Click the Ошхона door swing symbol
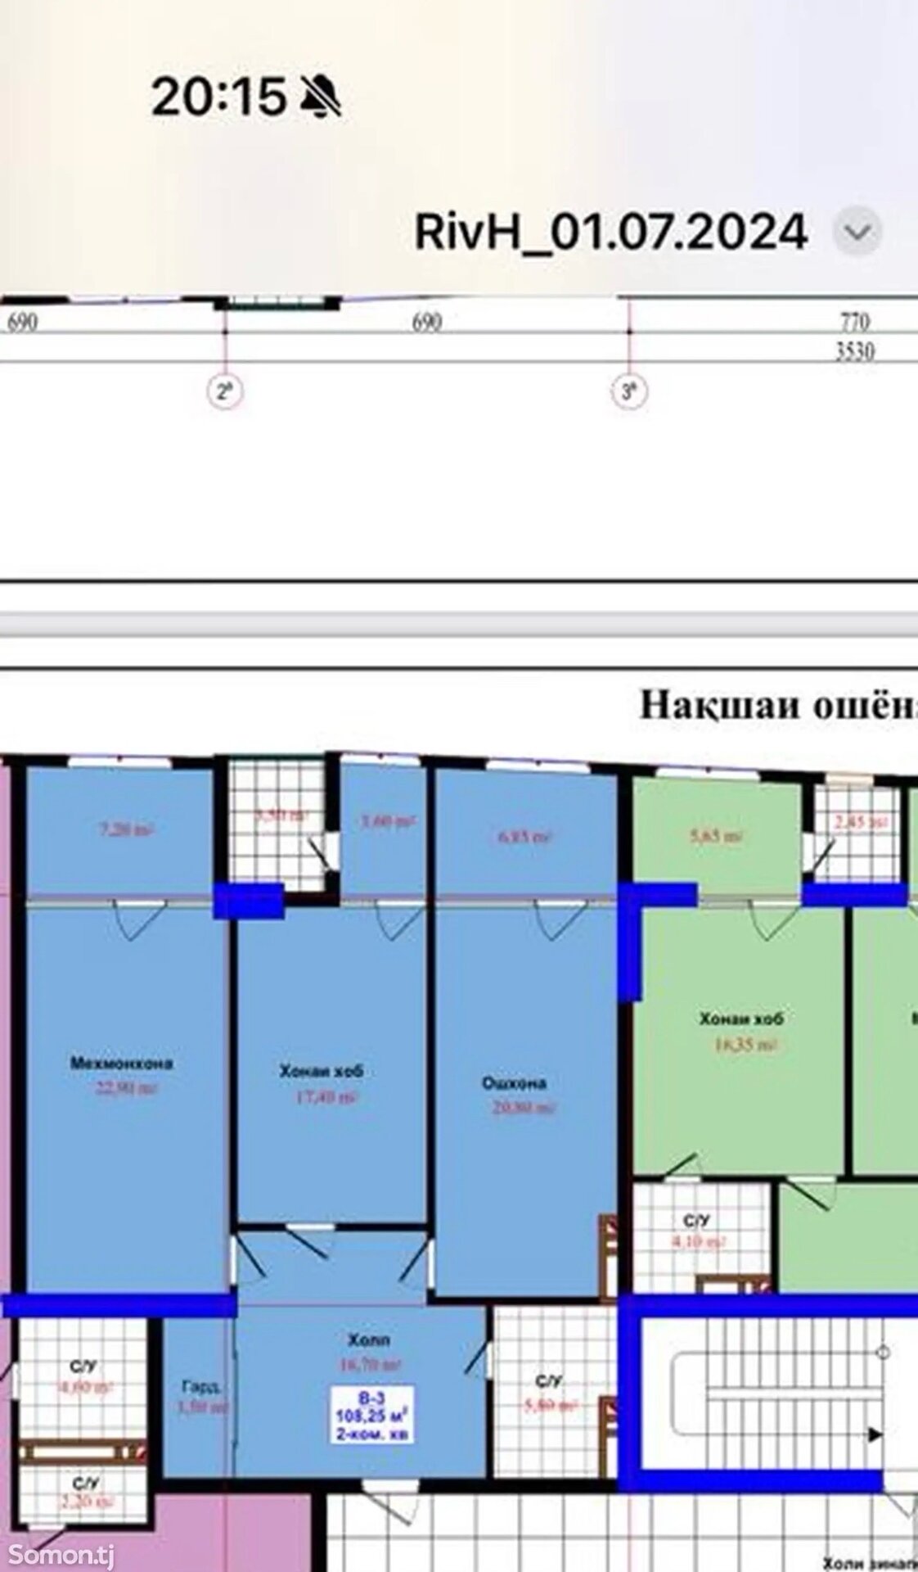Screen dimensions: 918x1572 [563, 920]
